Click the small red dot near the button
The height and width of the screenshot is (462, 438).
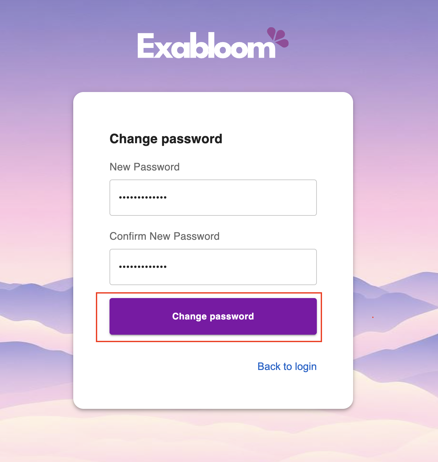[373, 317]
